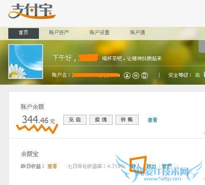
Task: Click the 提现 withdraw button
Action: coord(101,120)
